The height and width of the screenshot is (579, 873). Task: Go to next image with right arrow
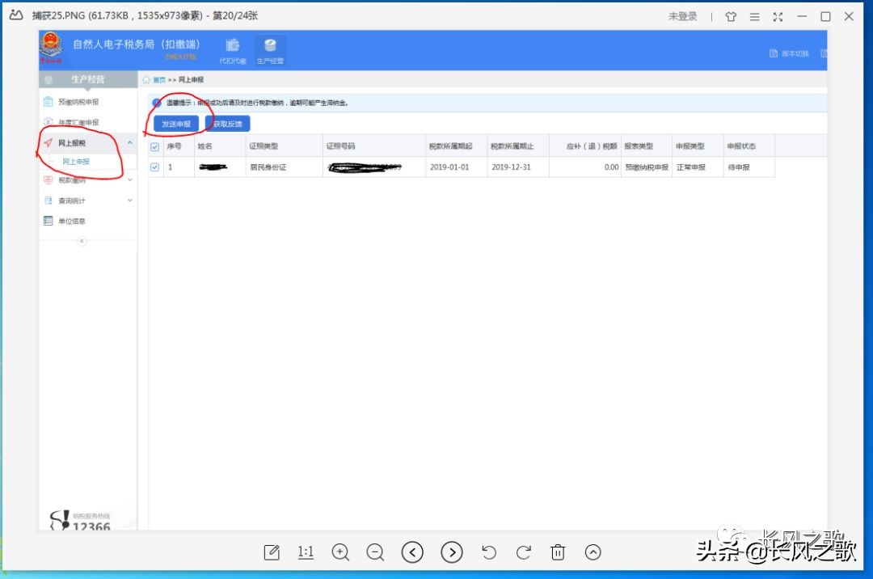(452, 552)
